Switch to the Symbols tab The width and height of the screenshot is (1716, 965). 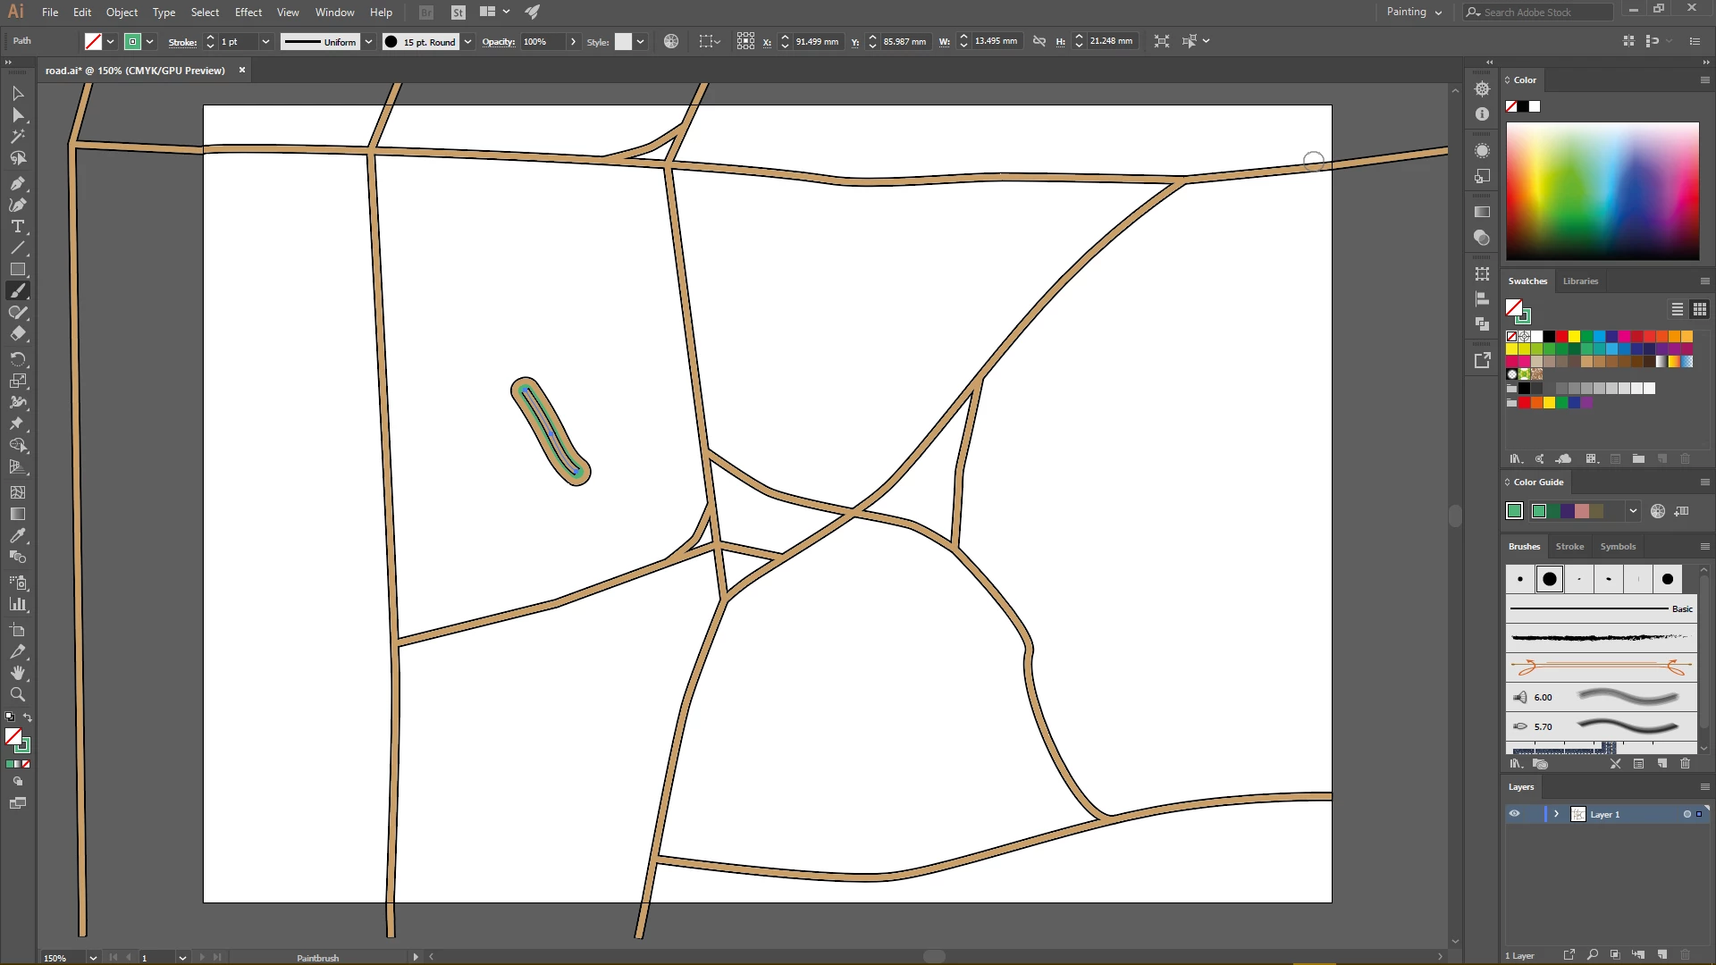tap(1618, 546)
